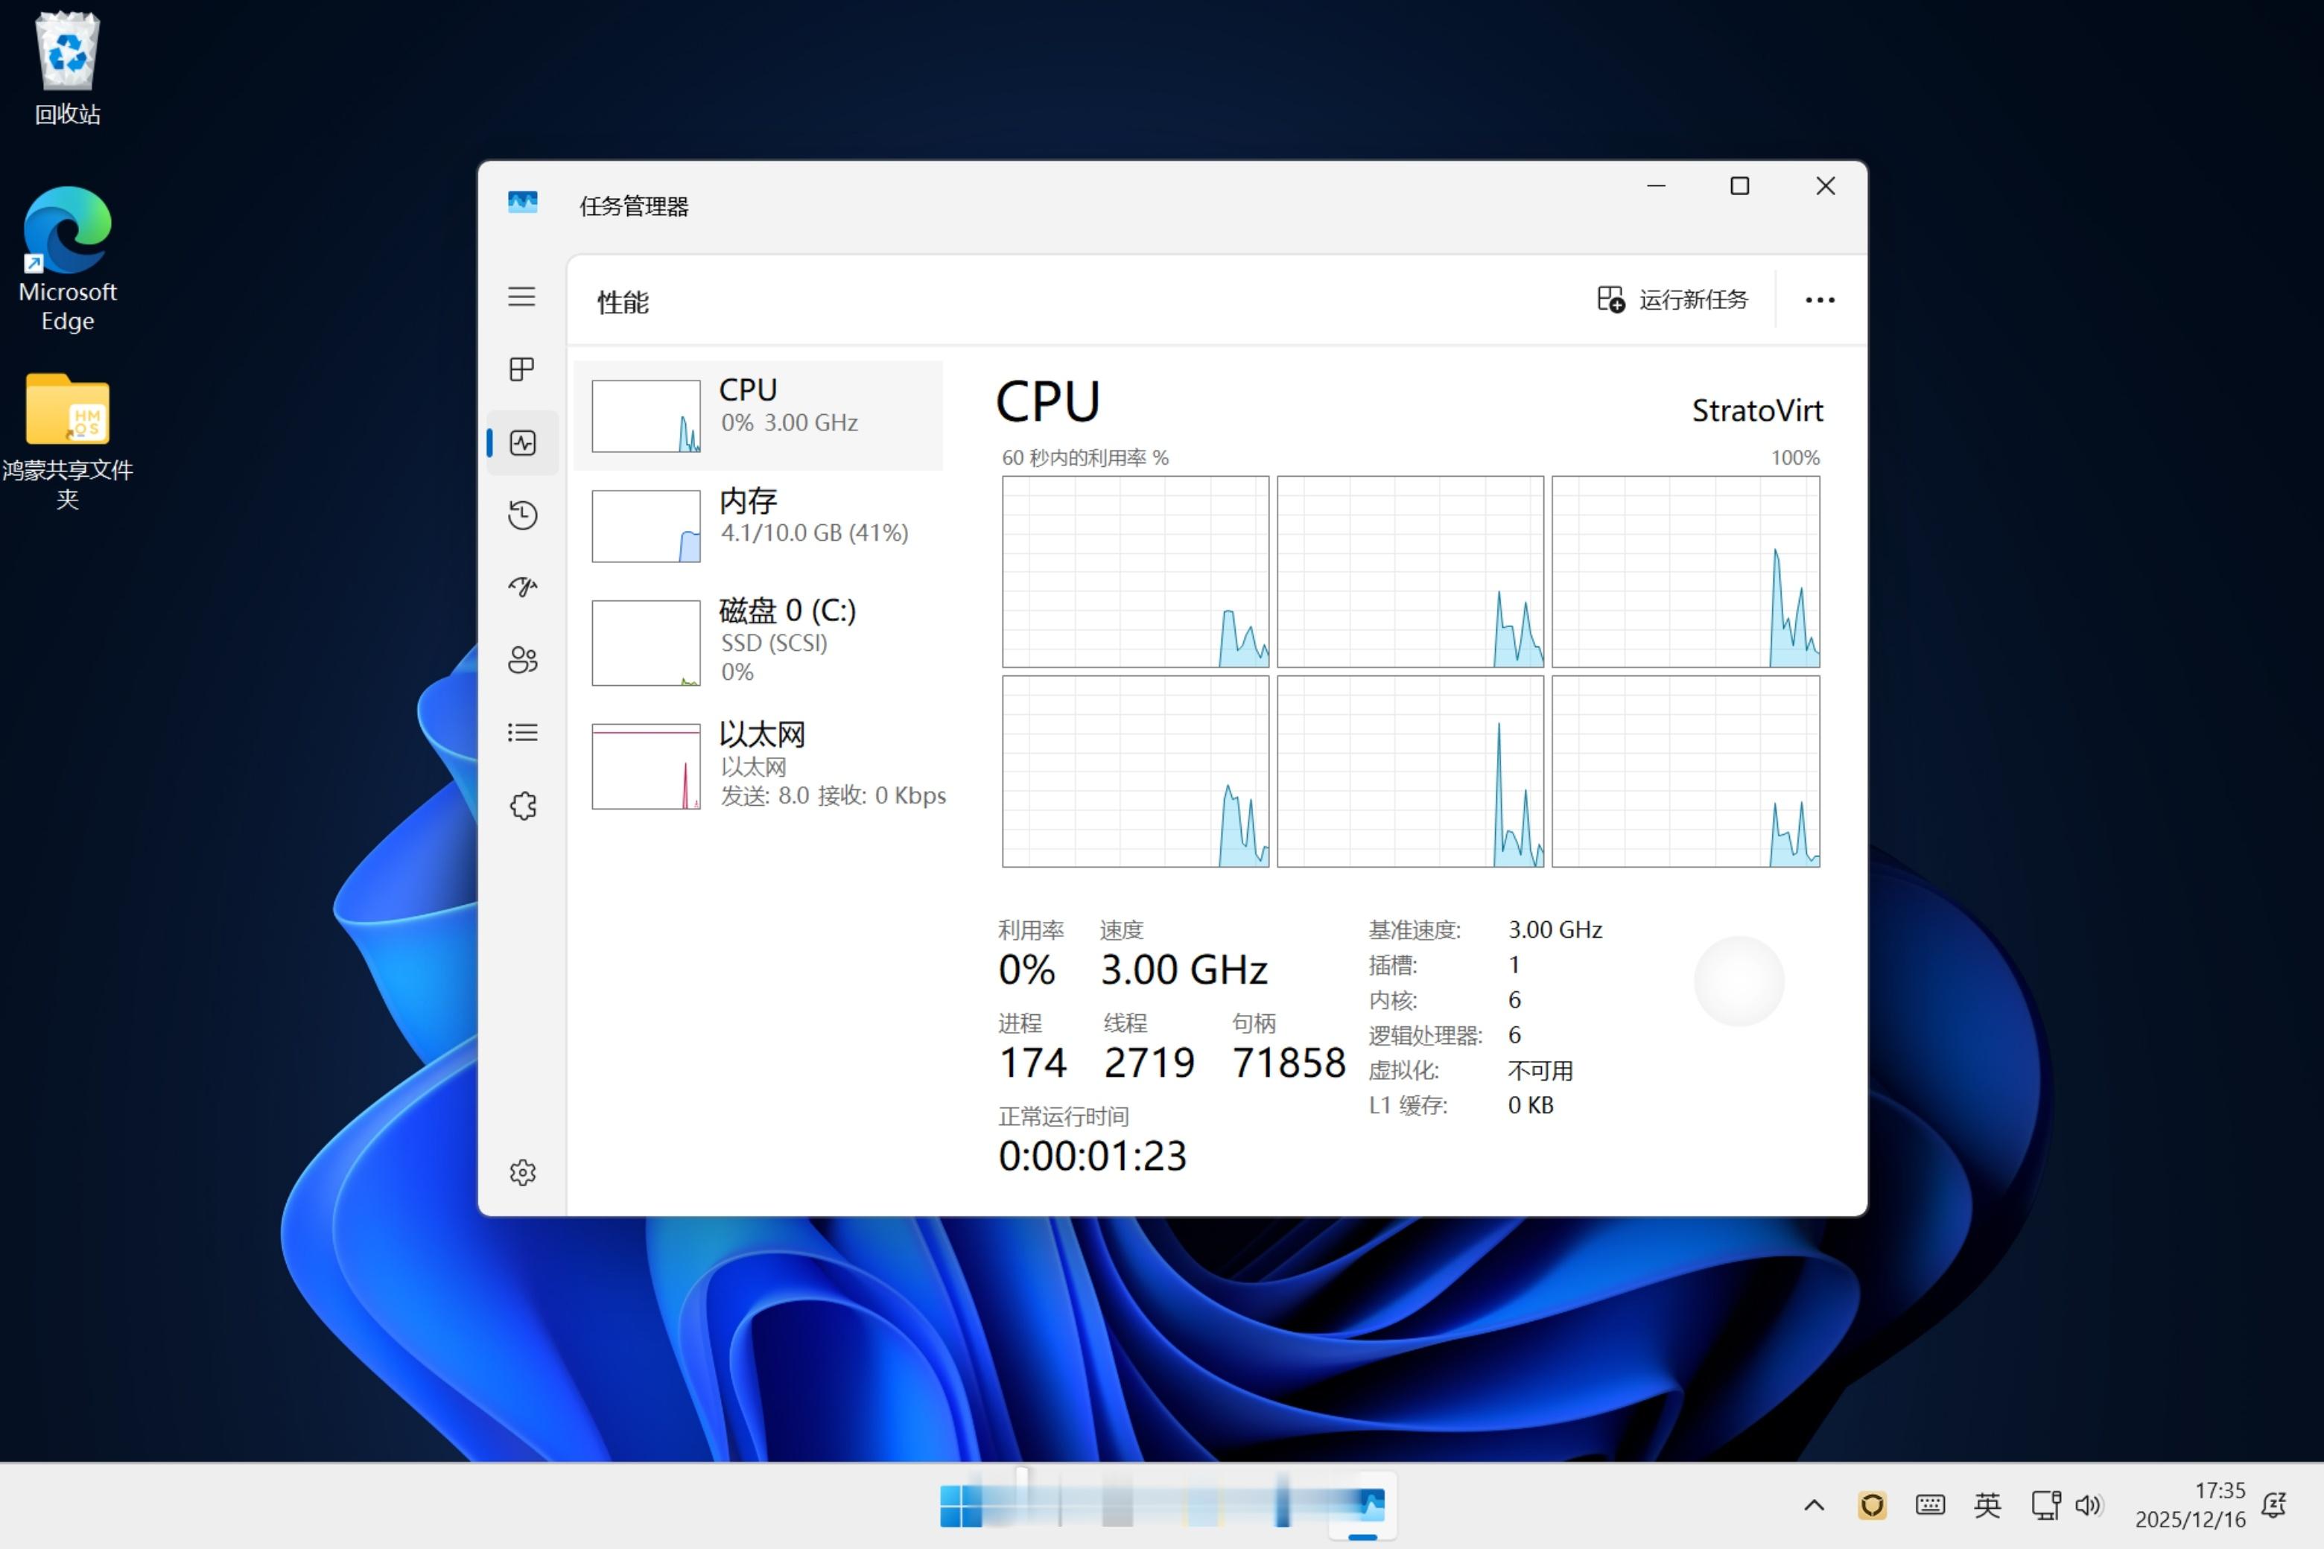The image size is (2324, 1549).
Task: Select the Performance page icon
Action: click(x=521, y=442)
